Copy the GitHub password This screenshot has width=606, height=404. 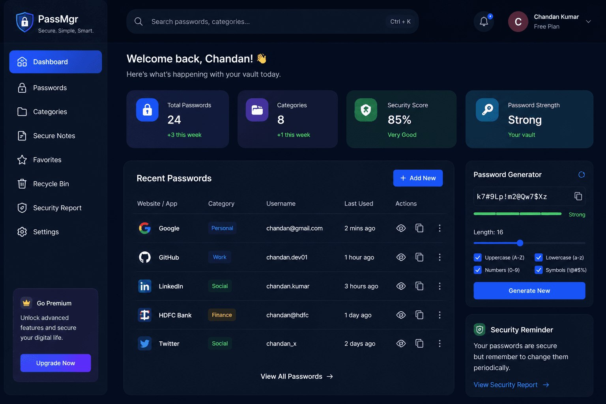(419, 257)
